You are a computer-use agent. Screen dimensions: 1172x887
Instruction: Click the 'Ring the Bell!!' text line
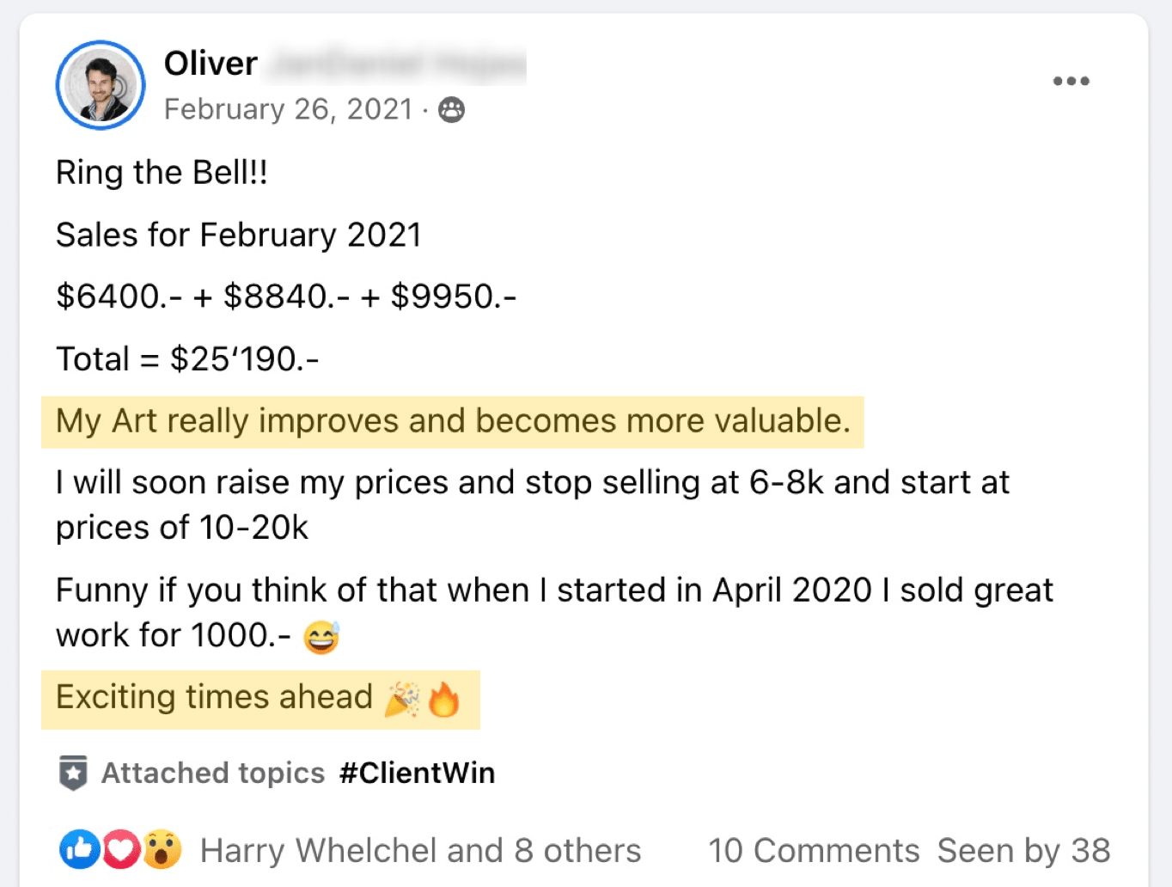pos(162,173)
